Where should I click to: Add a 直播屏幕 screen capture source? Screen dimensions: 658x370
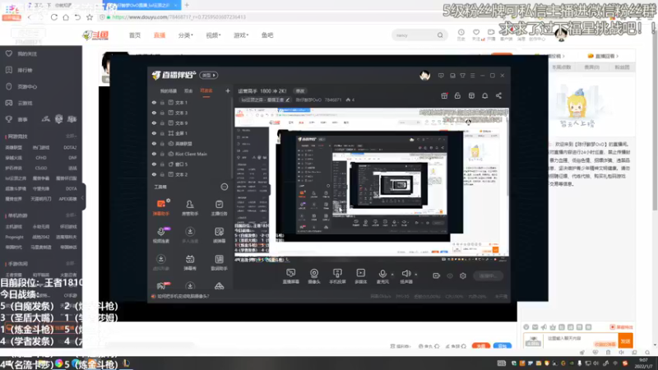(291, 276)
